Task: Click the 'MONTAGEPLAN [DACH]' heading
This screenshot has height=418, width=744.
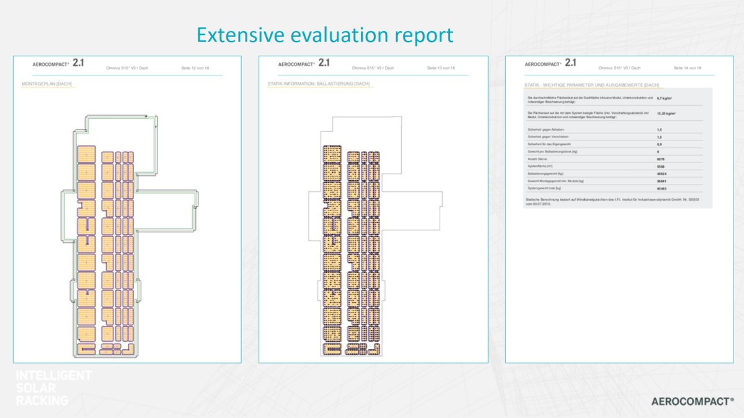Action: (x=47, y=84)
